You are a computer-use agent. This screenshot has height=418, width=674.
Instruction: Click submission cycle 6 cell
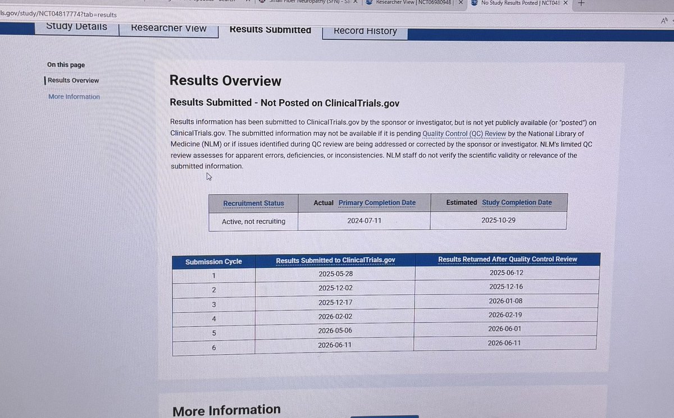(x=213, y=348)
